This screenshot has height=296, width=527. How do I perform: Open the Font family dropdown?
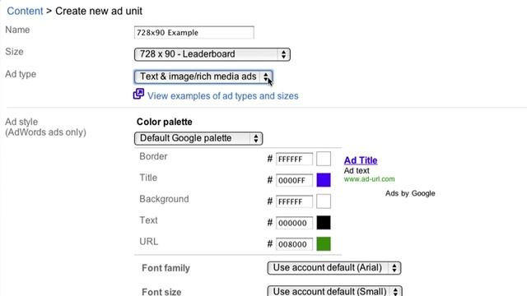[334, 268]
